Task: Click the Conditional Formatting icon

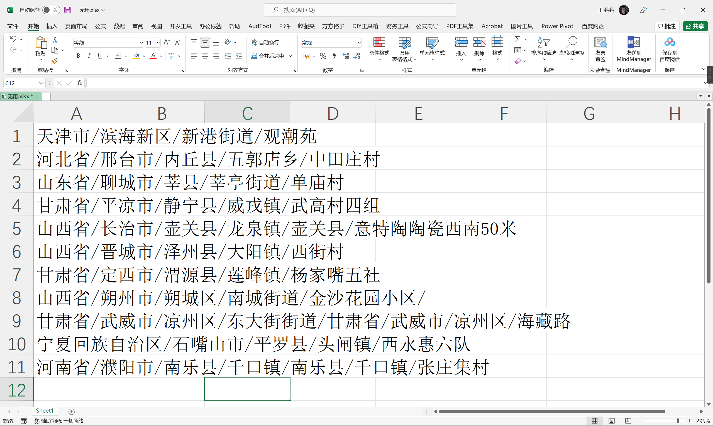Action: pos(379,43)
